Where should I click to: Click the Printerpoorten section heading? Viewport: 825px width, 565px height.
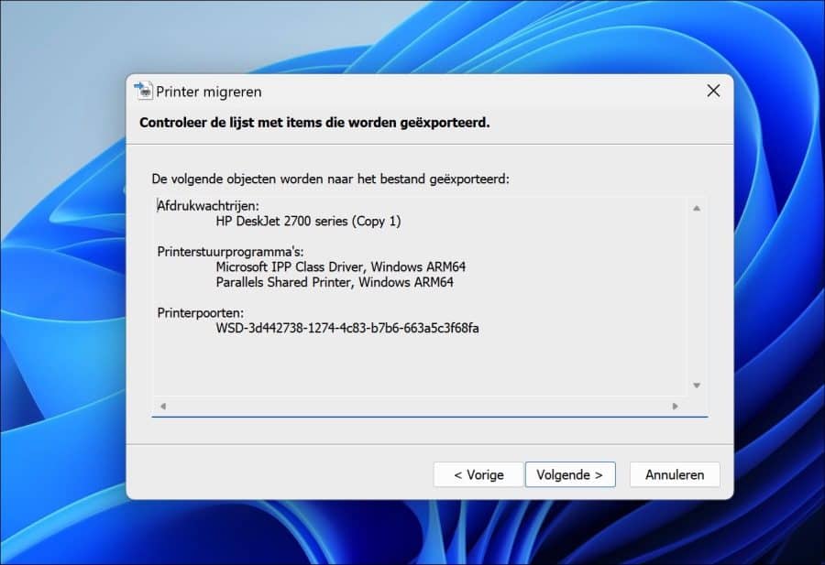coord(203,312)
